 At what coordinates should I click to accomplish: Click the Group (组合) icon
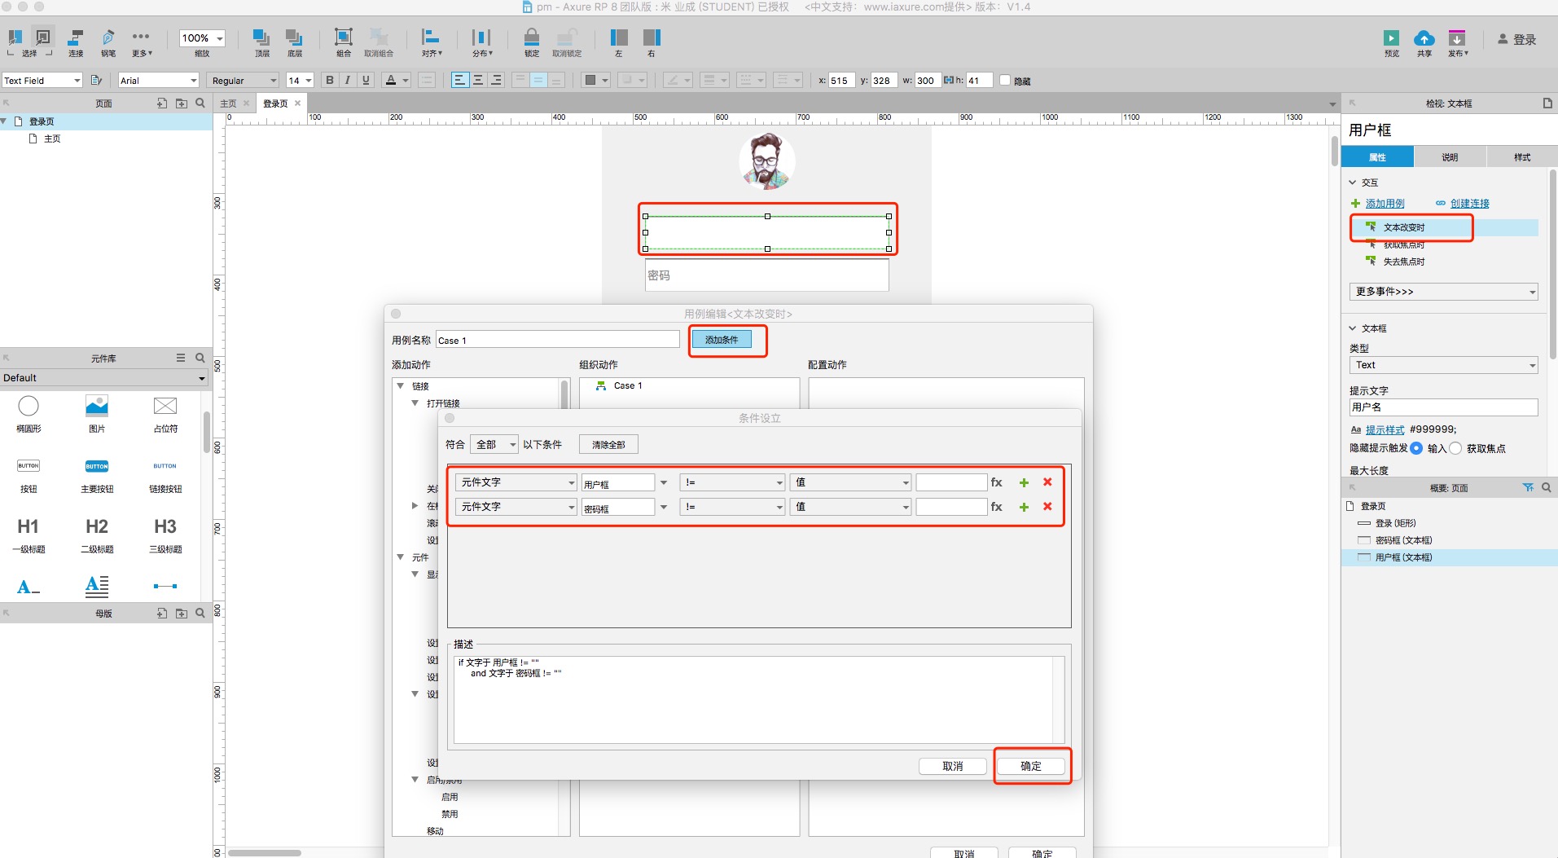pos(344,37)
